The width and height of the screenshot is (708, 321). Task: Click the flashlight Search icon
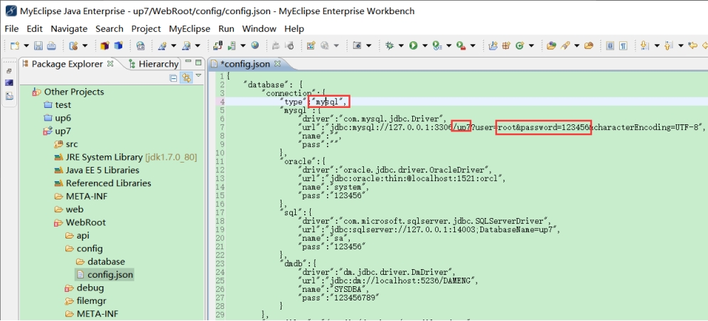click(x=564, y=45)
